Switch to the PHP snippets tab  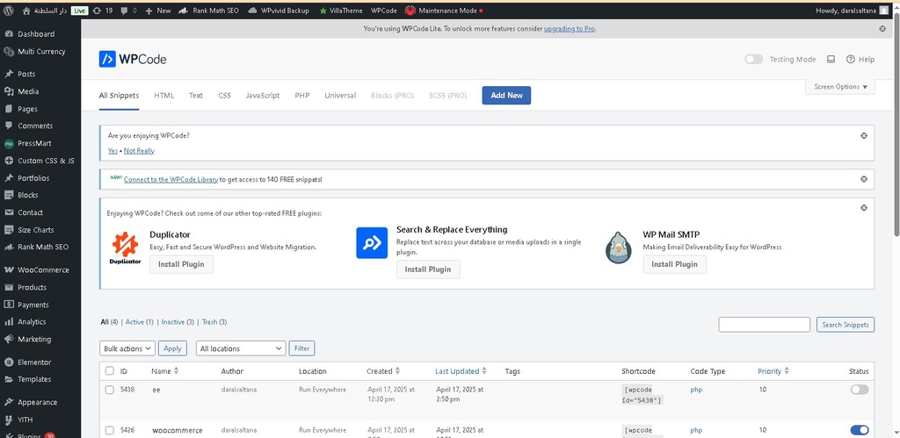(x=302, y=96)
